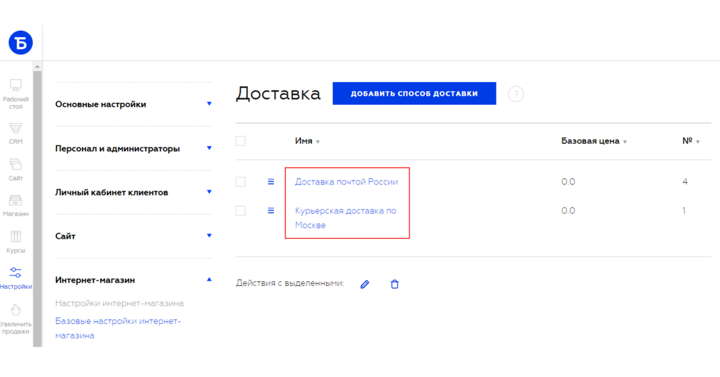Select Настройки интернет-магазина menu item
Viewport: 720px width, 377px height.
(119, 303)
